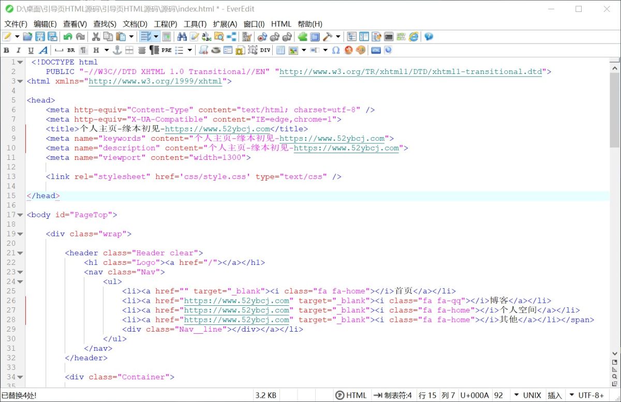Open Find with the binoculars icon
621x402 pixels.
tap(182, 37)
